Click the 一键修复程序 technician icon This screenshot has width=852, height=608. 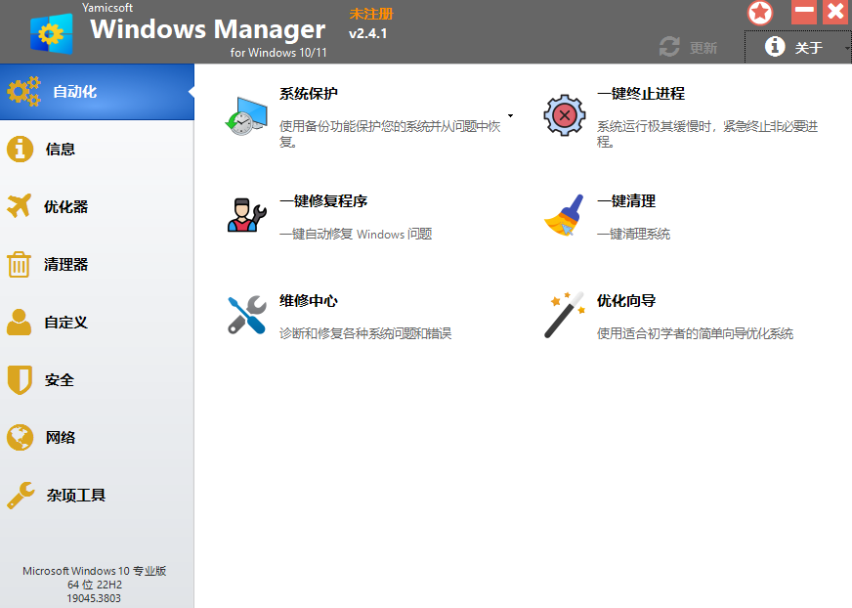click(246, 215)
